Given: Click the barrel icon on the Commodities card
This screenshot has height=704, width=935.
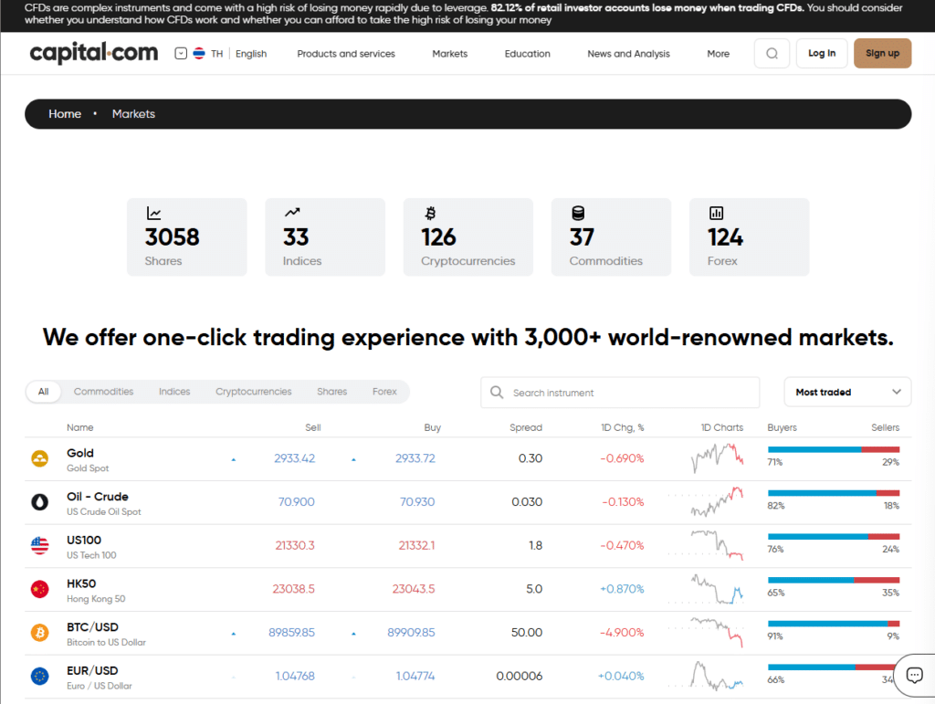Looking at the screenshot, I should click(x=578, y=213).
